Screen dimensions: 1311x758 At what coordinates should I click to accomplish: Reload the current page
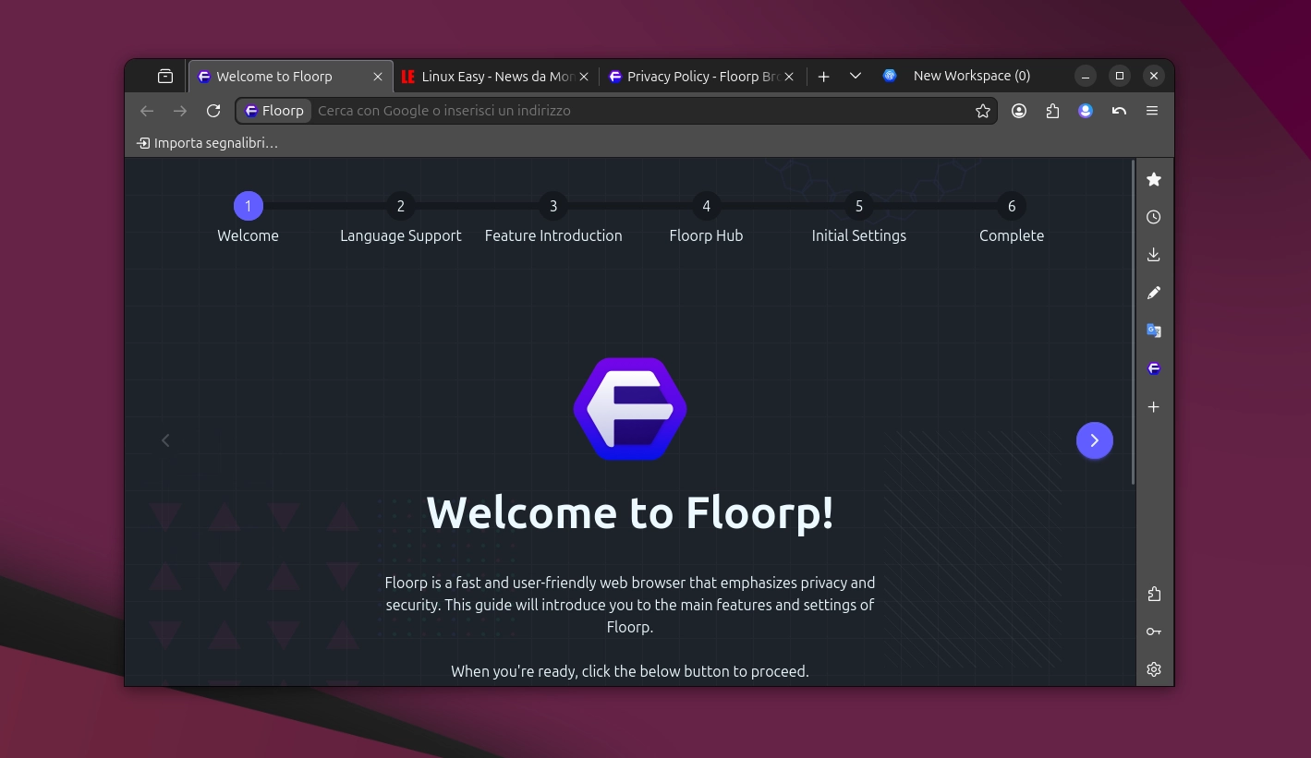tap(212, 110)
